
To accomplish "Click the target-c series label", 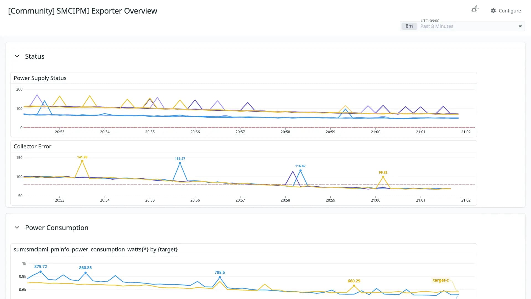I will click(441, 280).
